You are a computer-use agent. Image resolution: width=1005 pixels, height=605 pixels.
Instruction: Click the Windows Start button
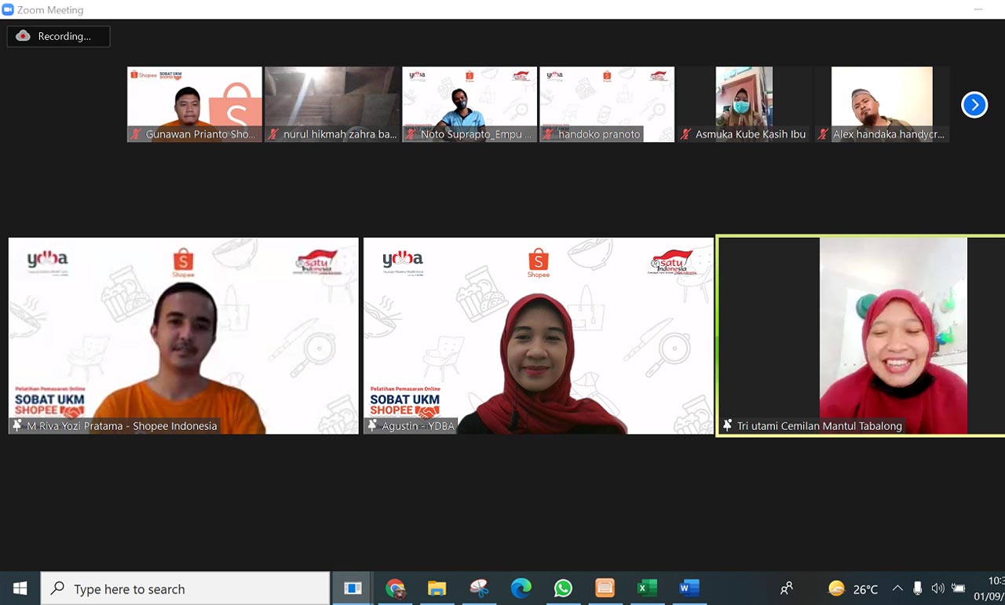tap(20, 589)
